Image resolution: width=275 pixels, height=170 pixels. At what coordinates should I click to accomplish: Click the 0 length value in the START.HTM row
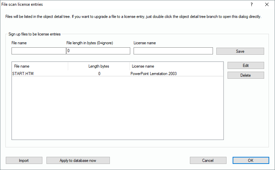[99, 74]
